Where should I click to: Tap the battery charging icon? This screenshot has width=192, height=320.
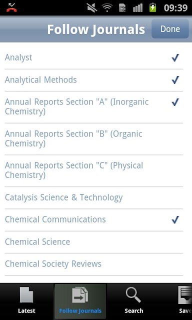tap(152, 7)
